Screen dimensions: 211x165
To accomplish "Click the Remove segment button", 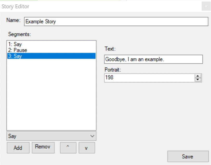I will [x=43, y=147].
